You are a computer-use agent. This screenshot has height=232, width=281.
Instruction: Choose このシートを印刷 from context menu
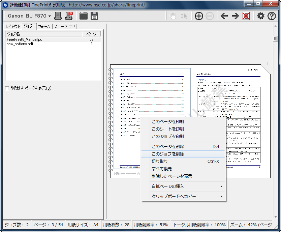pyautogui.click(x=183, y=129)
